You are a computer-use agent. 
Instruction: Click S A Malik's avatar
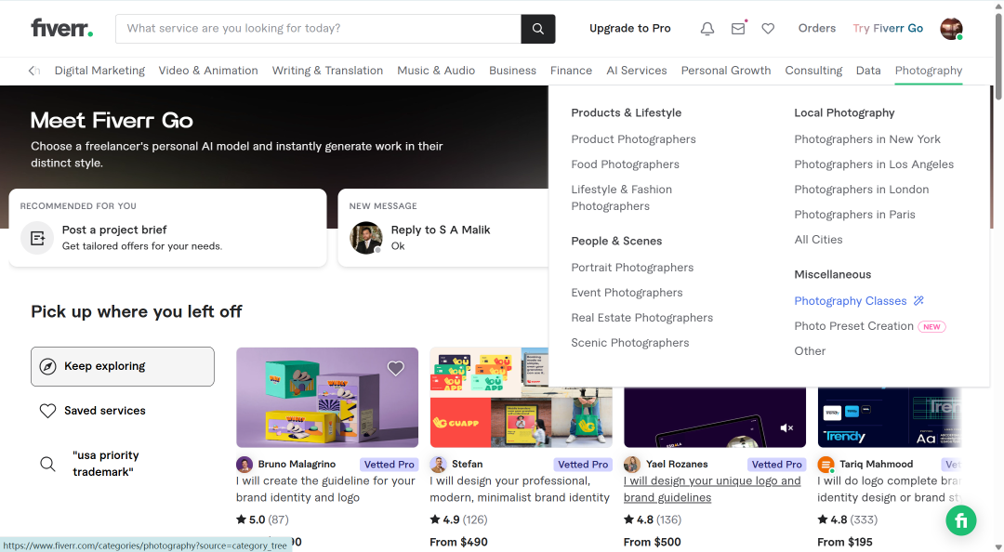[x=366, y=238]
